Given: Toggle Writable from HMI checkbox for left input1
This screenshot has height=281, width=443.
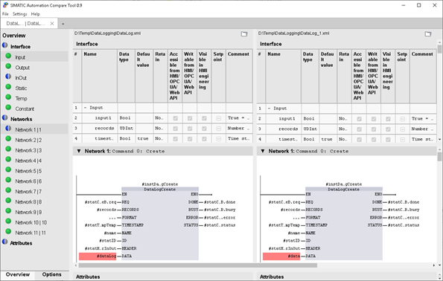Looking at the screenshot, I should (190, 118).
